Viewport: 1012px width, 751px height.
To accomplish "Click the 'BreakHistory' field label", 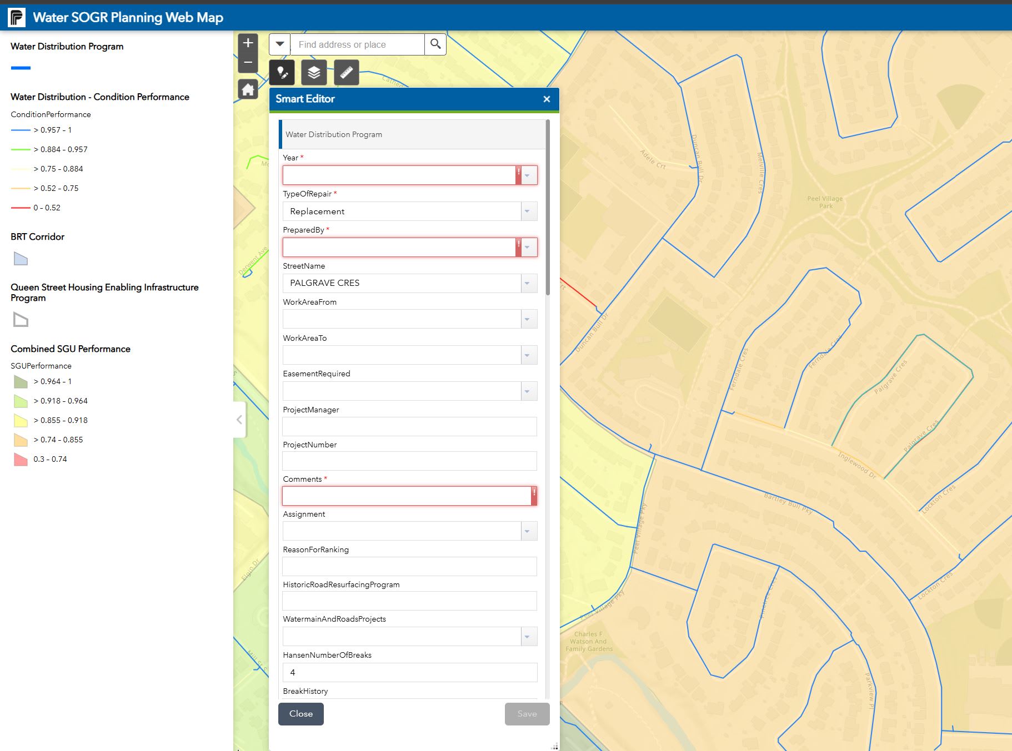I will pyautogui.click(x=305, y=691).
